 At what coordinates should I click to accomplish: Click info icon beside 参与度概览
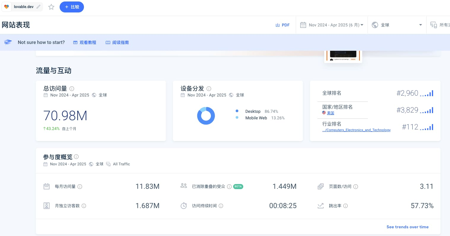76,157
